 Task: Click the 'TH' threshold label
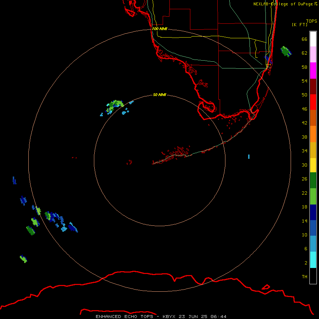pos(304,277)
